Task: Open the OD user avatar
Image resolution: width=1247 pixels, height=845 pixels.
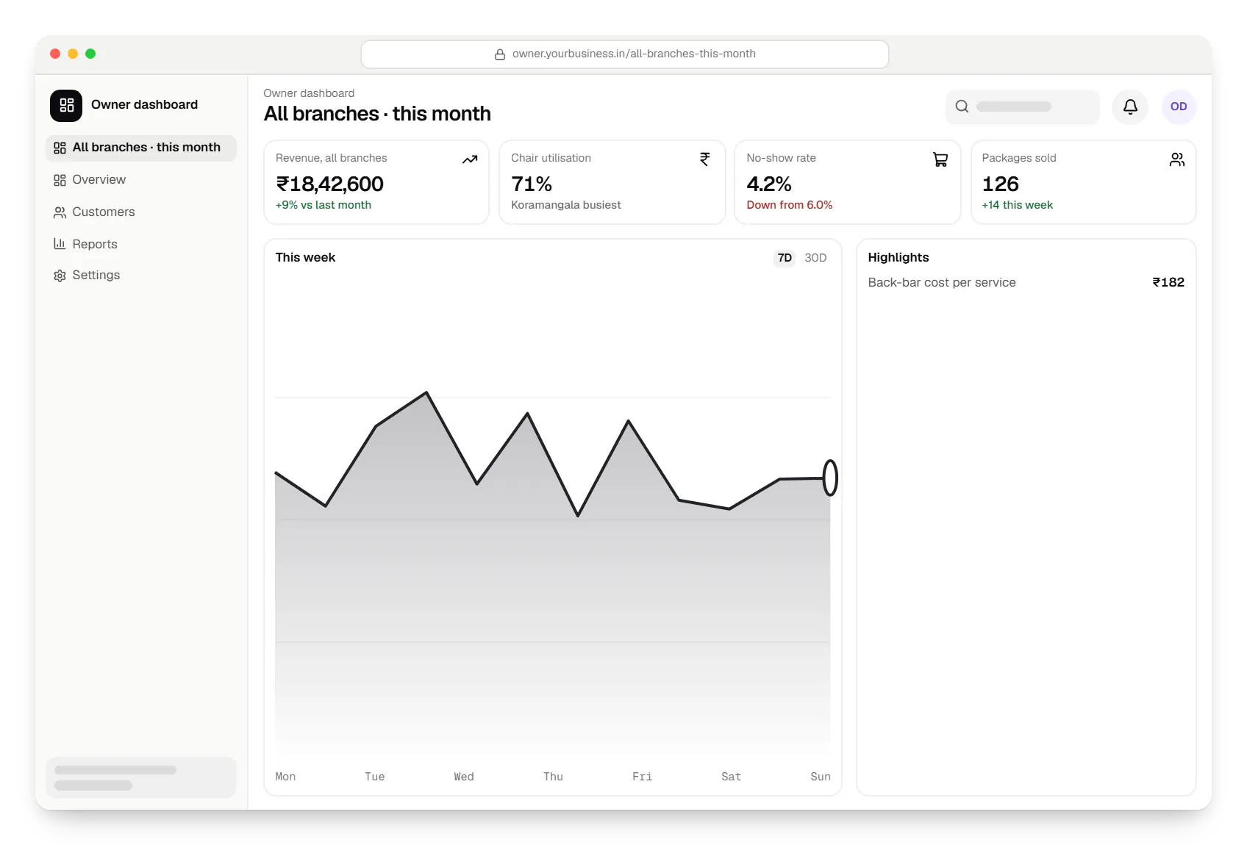Action: click(x=1179, y=107)
